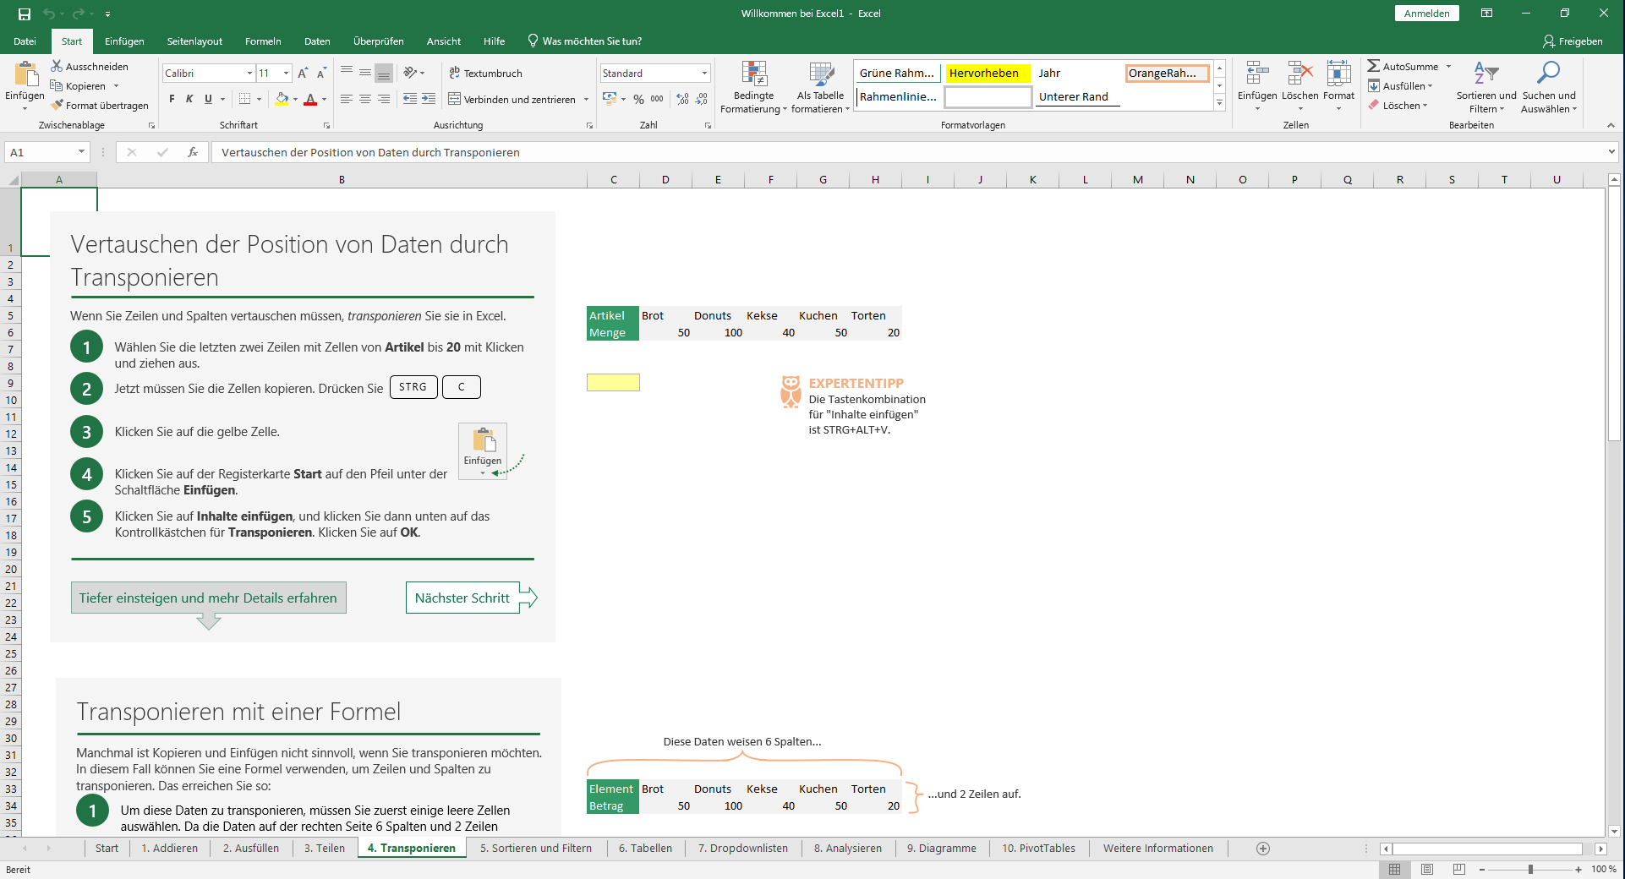
Task: Apply AutoSumme to the selection
Action: pyautogui.click(x=1405, y=65)
